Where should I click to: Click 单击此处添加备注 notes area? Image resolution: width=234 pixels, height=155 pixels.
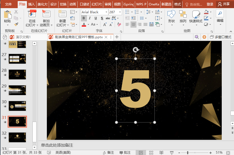[x=57, y=145]
